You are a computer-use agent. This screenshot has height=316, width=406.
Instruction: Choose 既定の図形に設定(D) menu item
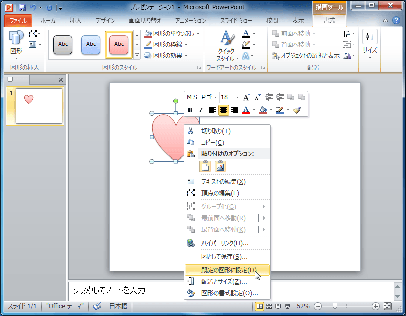[228, 270]
